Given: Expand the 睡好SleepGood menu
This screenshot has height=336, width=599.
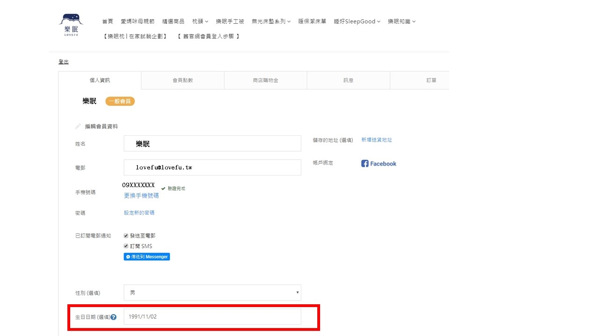Looking at the screenshot, I should pyautogui.click(x=357, y=21).
